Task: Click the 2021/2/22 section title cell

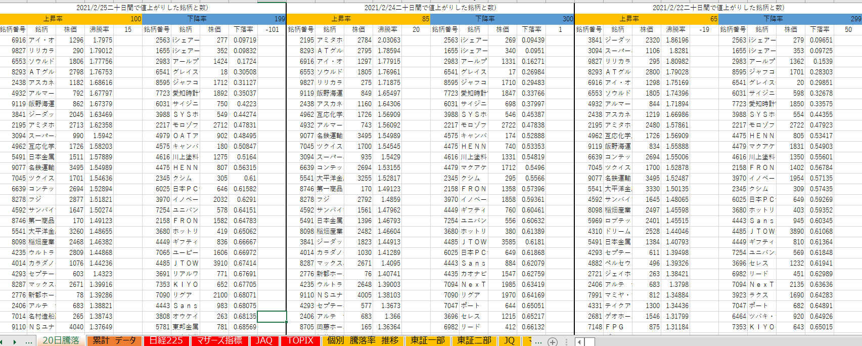Action: pos(718,8)
